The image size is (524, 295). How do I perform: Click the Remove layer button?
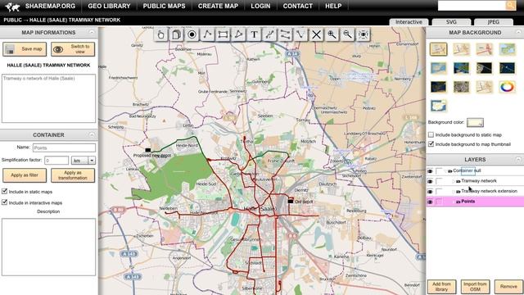pyautogui.click(x=509, y=287)
